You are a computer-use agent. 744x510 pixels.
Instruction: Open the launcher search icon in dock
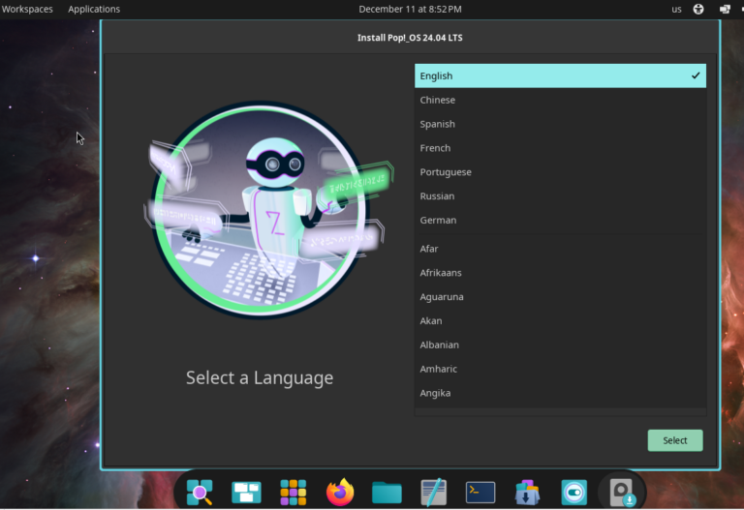[x=200, y=493]
